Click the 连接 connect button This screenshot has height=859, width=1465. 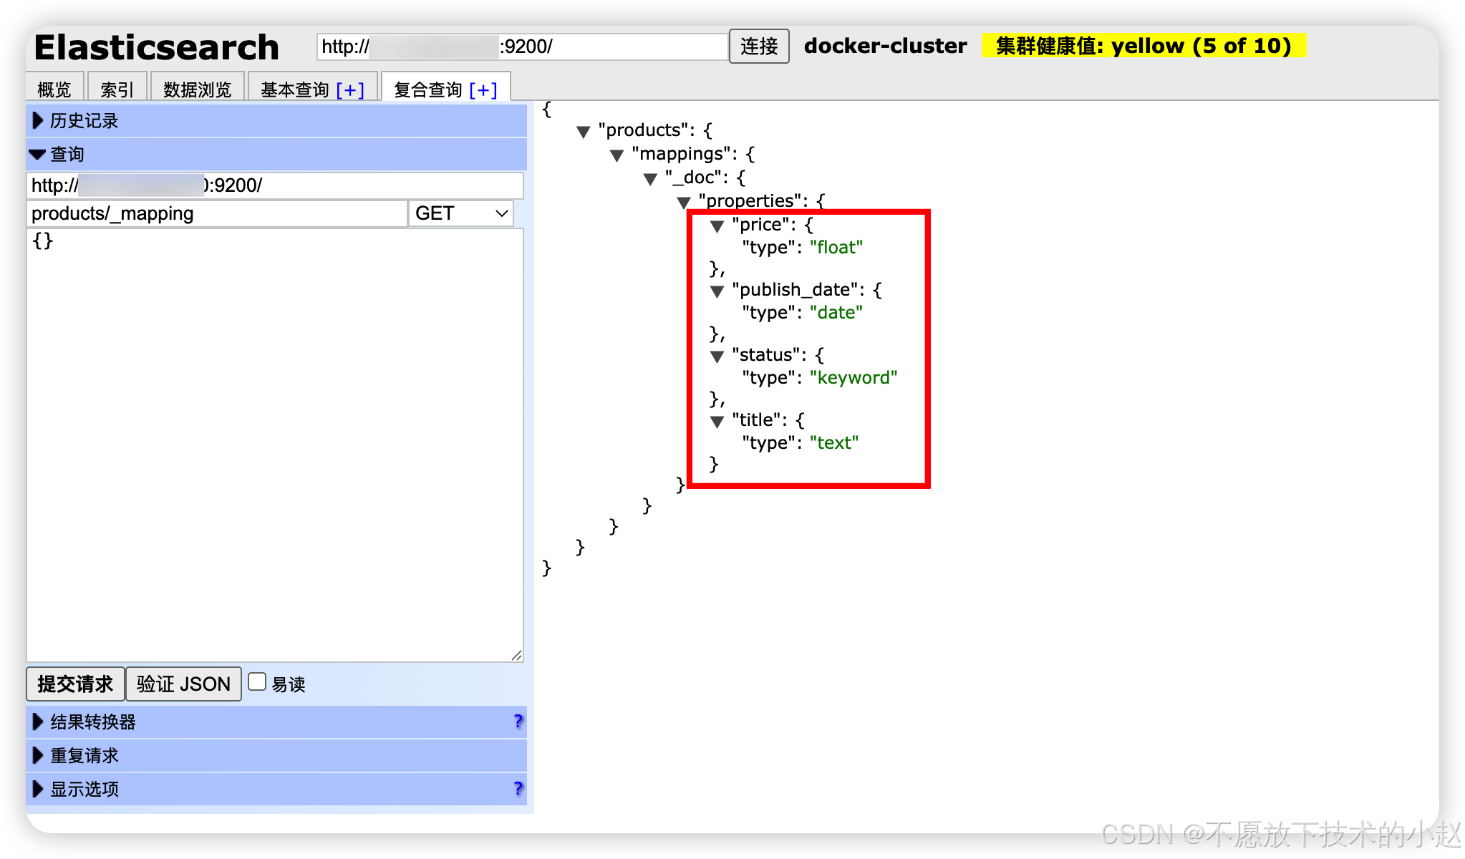click(x=759, y=47)
